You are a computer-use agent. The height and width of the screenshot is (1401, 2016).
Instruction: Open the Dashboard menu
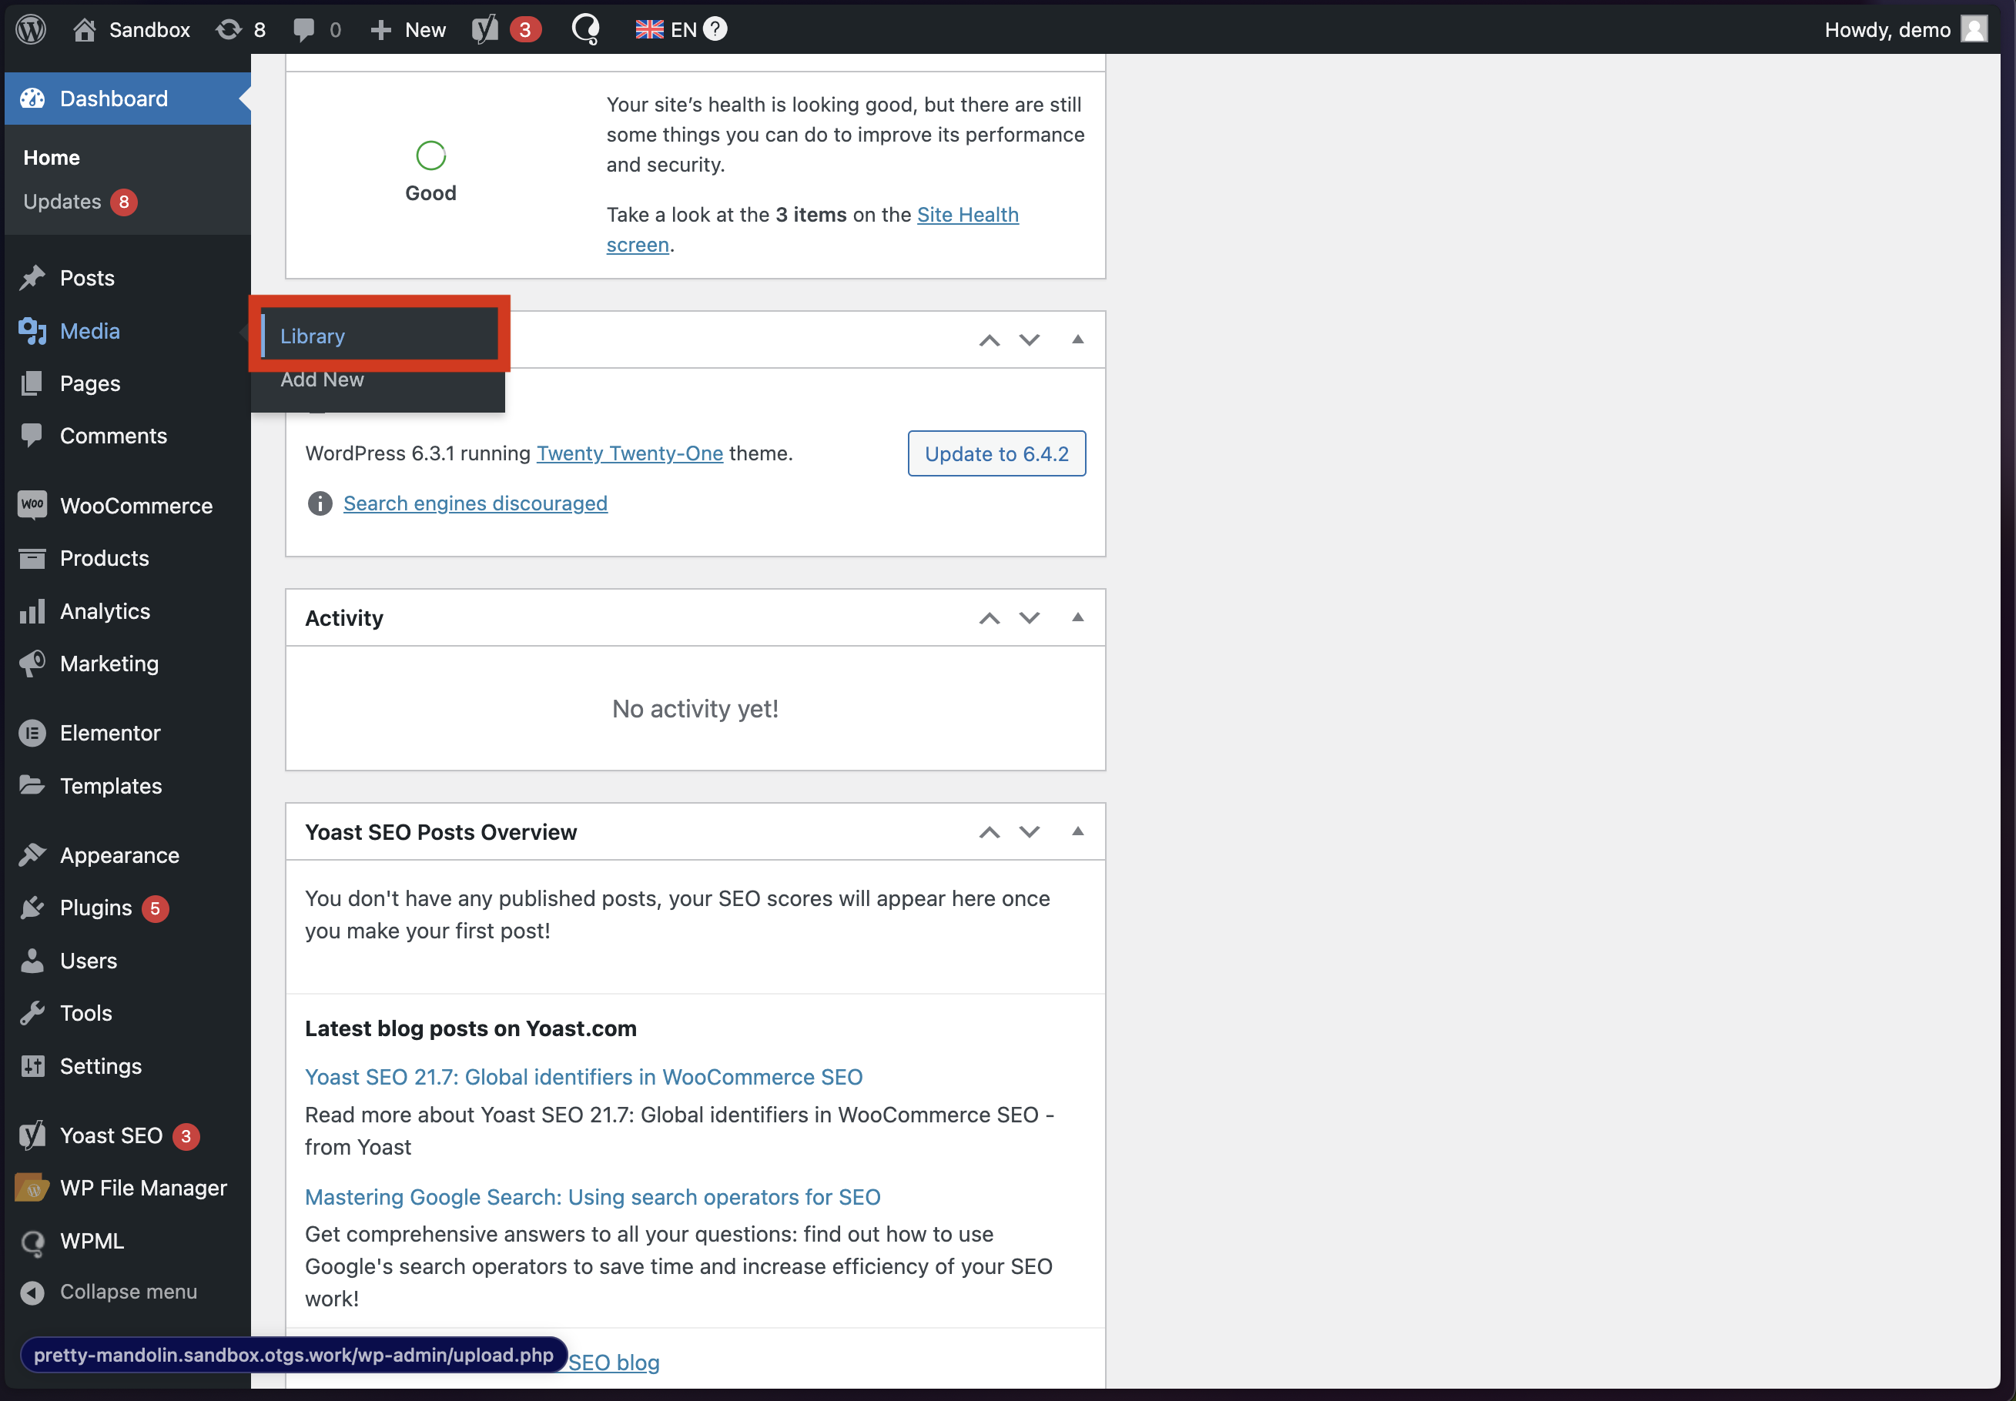(127, 99)
